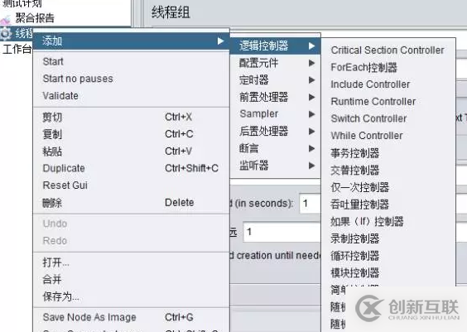This screenshot has width=467, height=332.
Task: Choose Validate from context menu
Action: point(132,96)
